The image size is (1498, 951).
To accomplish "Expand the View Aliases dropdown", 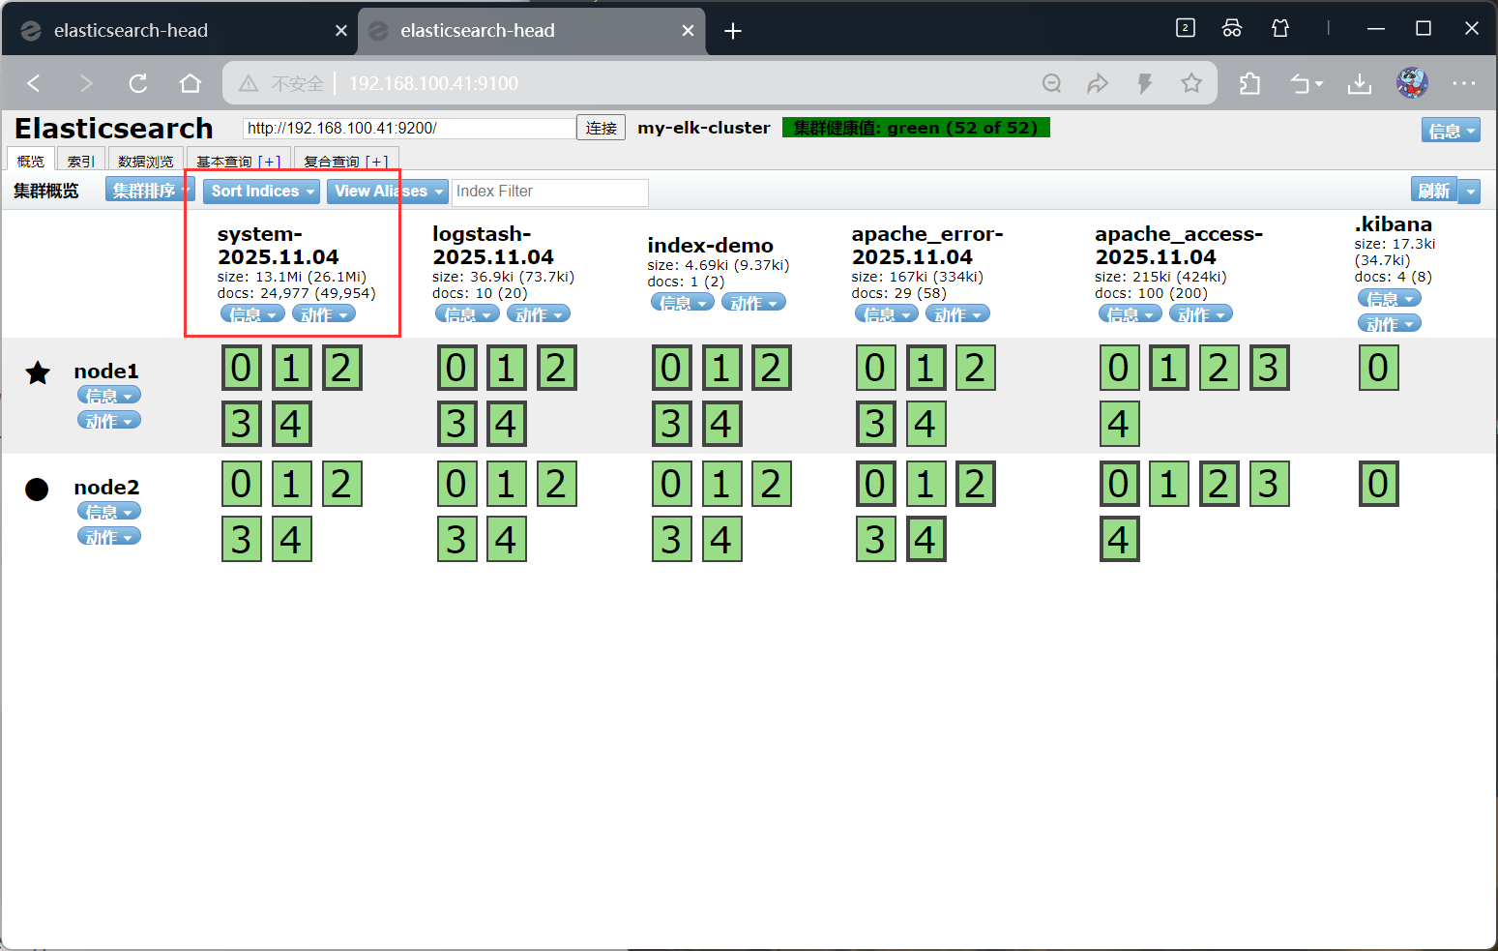I will pos(387,191).
